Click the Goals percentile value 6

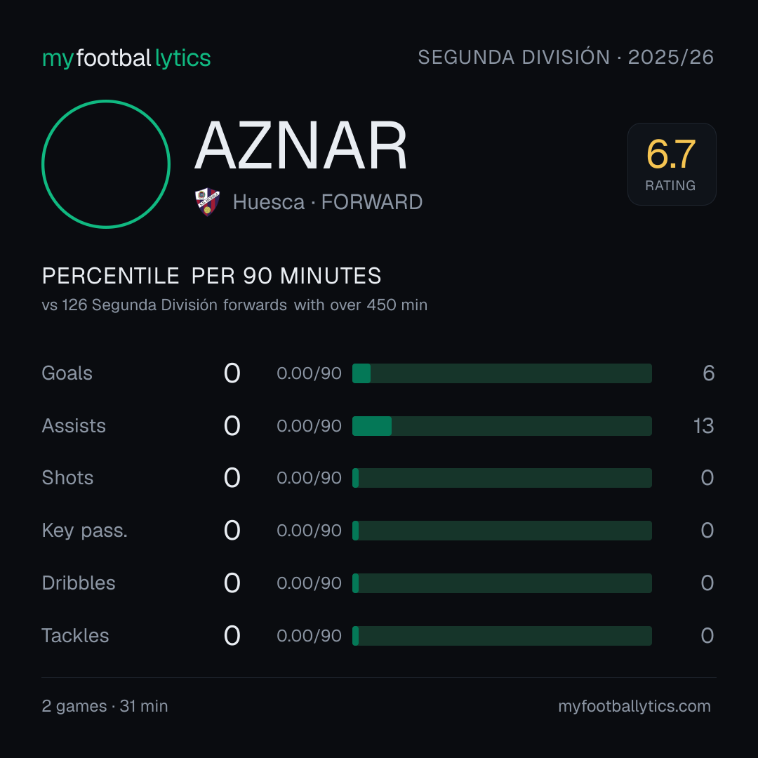(708, 373)
